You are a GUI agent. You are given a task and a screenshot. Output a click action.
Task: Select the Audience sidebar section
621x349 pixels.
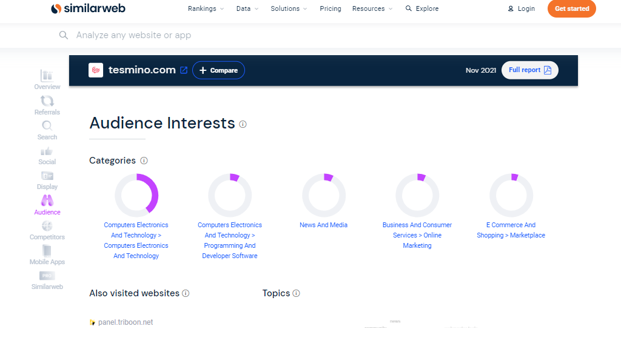pos(47,205)
